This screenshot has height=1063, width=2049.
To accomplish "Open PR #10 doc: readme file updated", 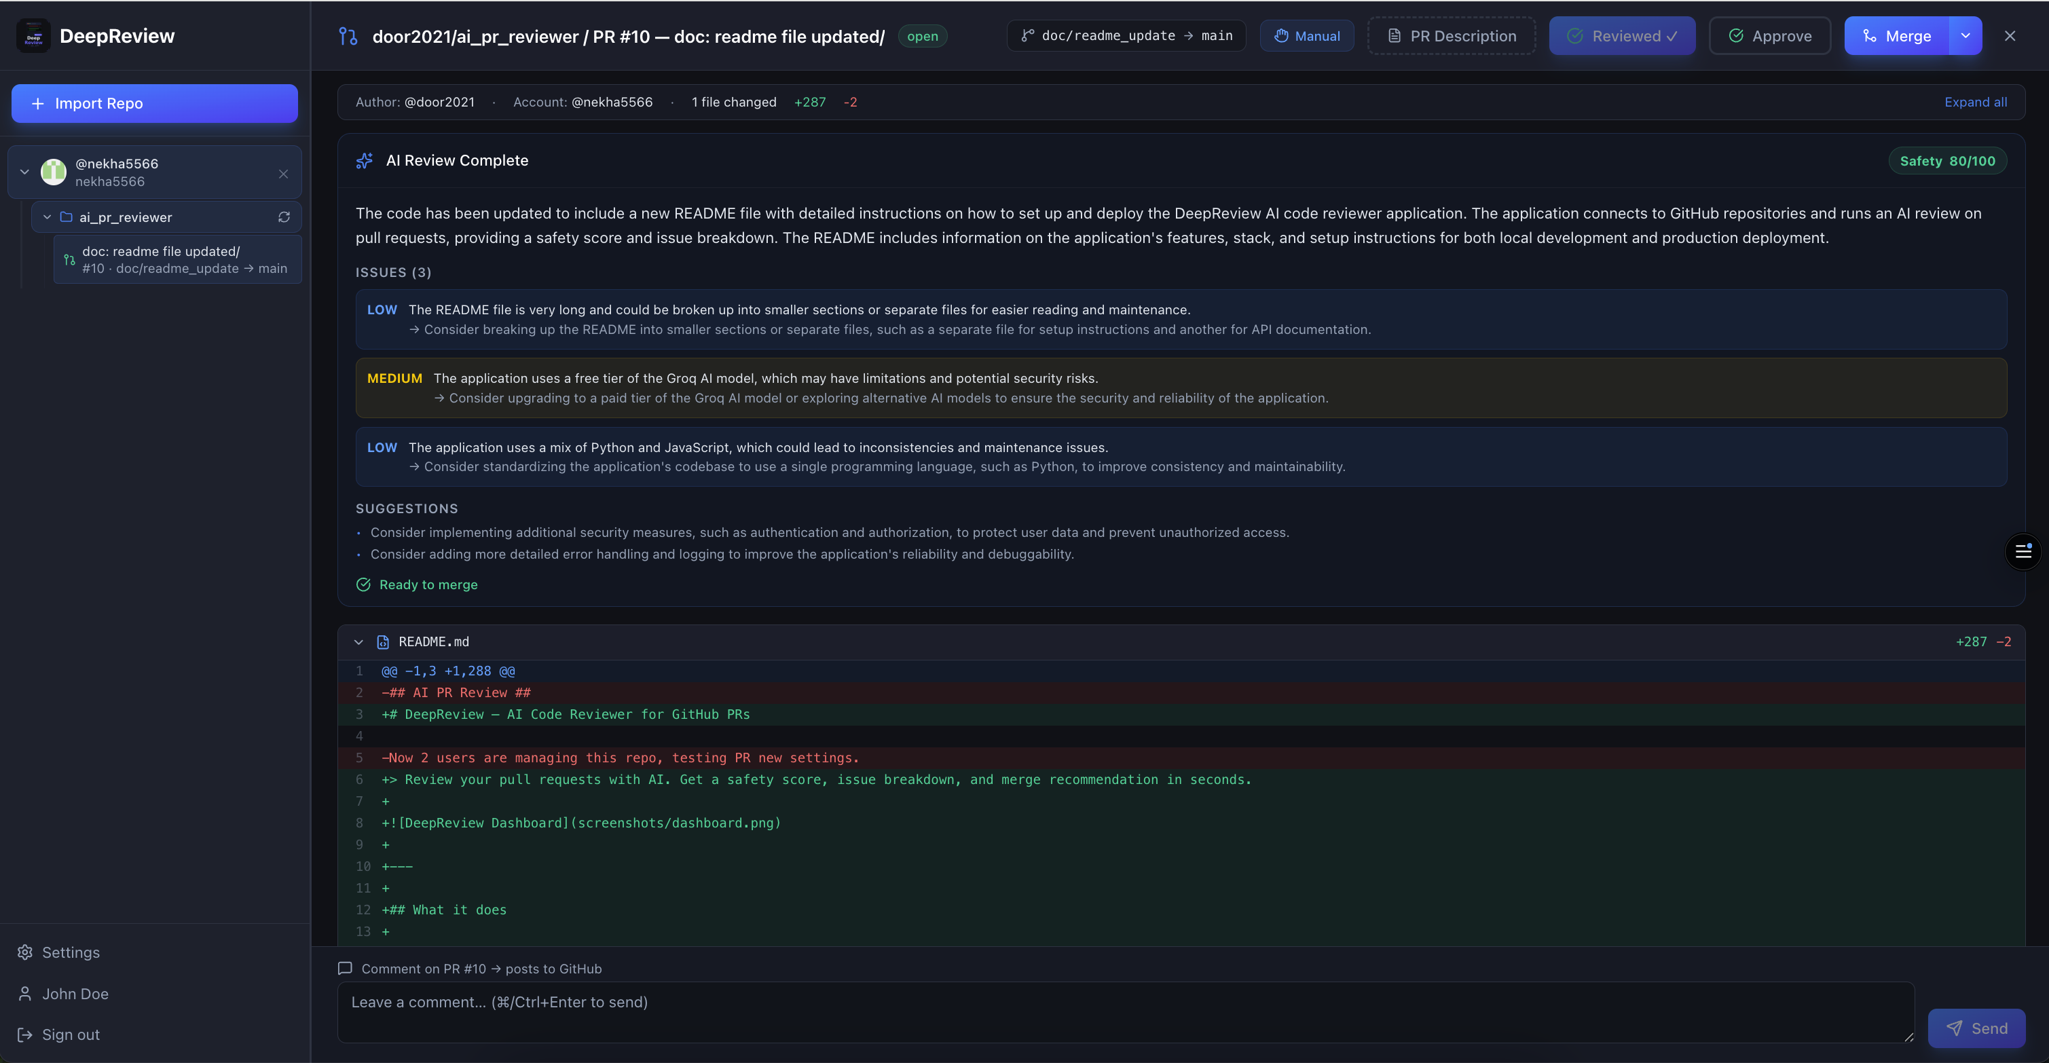I will (x=177, y=259).
